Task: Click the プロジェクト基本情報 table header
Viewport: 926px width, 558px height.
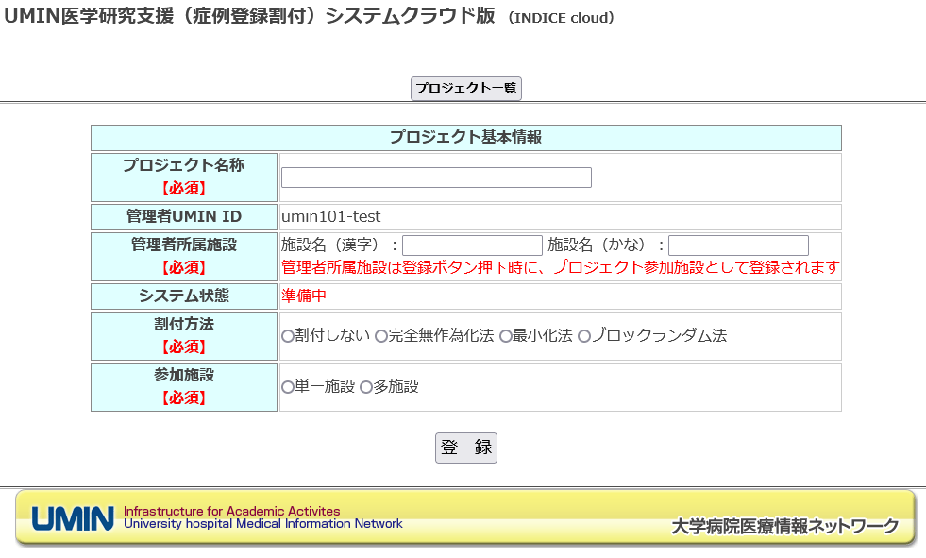Action: point(465,138)
